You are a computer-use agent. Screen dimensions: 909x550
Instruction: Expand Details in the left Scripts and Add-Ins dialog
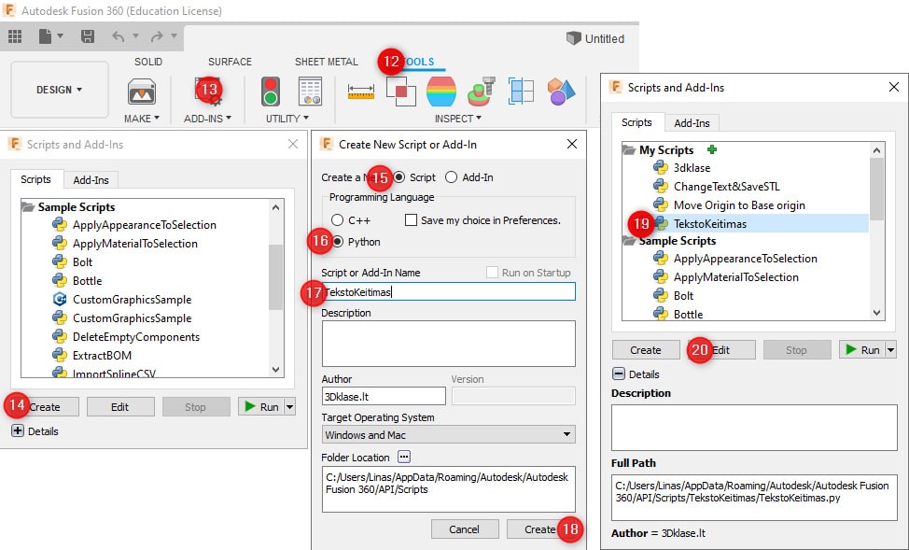pyautogui.click(x=18, y=431)
